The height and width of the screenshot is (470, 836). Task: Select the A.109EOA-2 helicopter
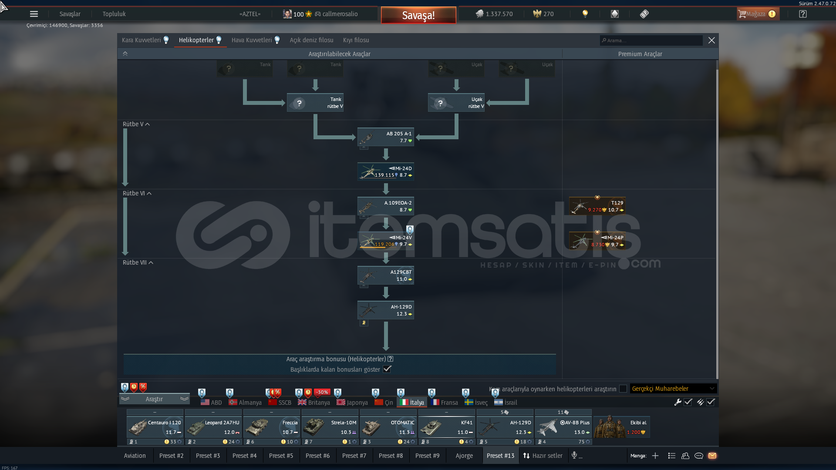coord(386,206)
